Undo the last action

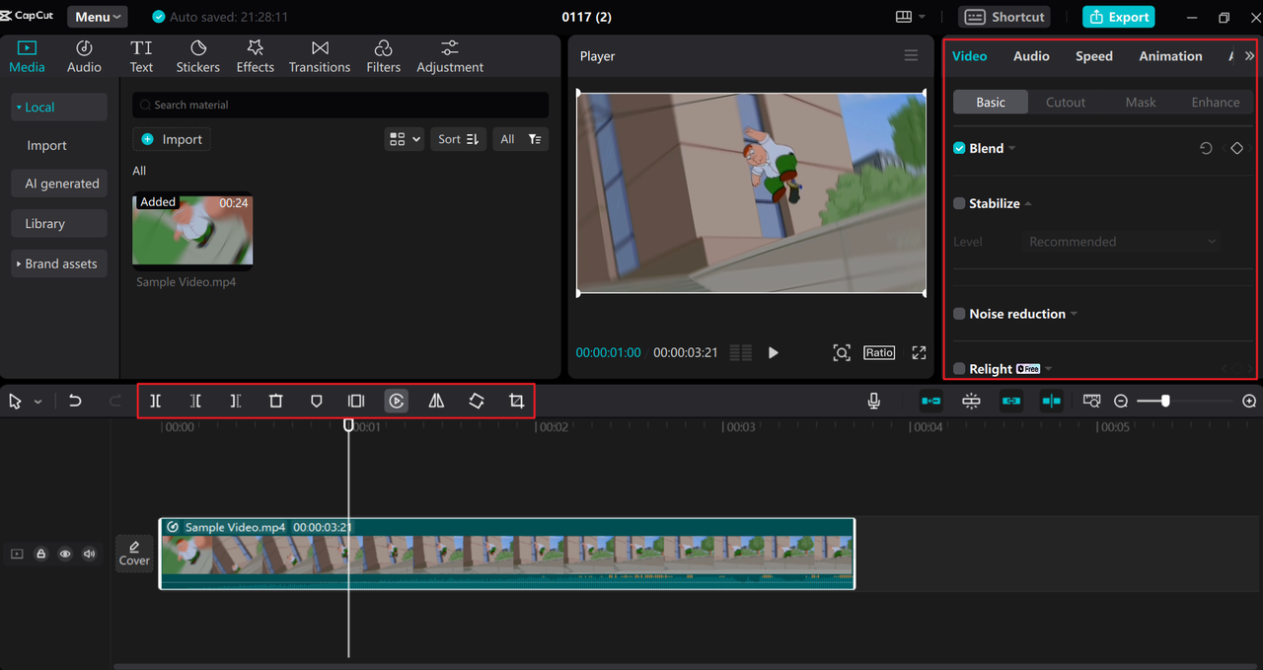click(x=75, y=401)
